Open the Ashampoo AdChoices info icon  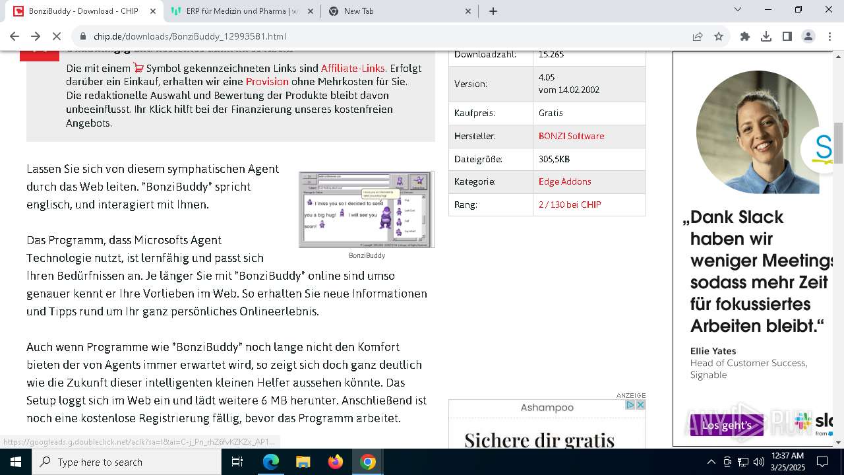[630, 404]
